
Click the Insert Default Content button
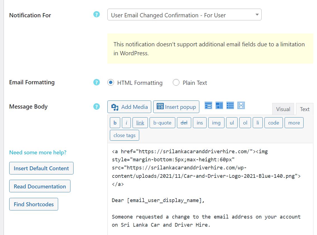tap(41, 168)
